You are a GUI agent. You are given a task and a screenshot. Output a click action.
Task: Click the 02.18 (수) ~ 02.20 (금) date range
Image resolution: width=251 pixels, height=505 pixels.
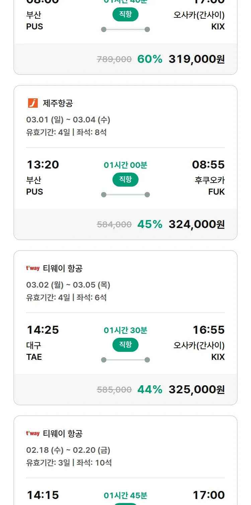pyautogui.click(x=68, y=450)
